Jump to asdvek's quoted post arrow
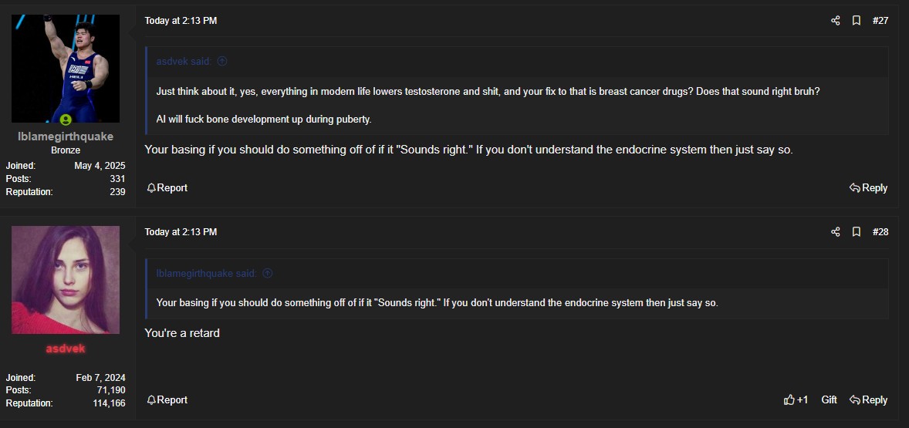This screenshot has width=909, height=428. coord(222,62)
